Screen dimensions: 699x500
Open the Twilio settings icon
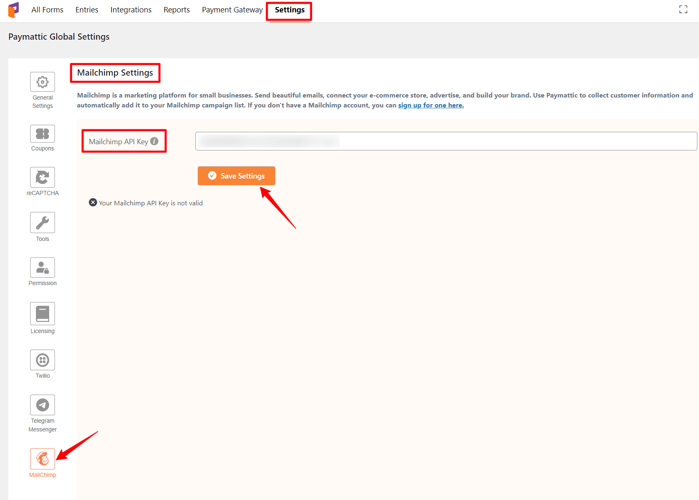coord(43,360)
